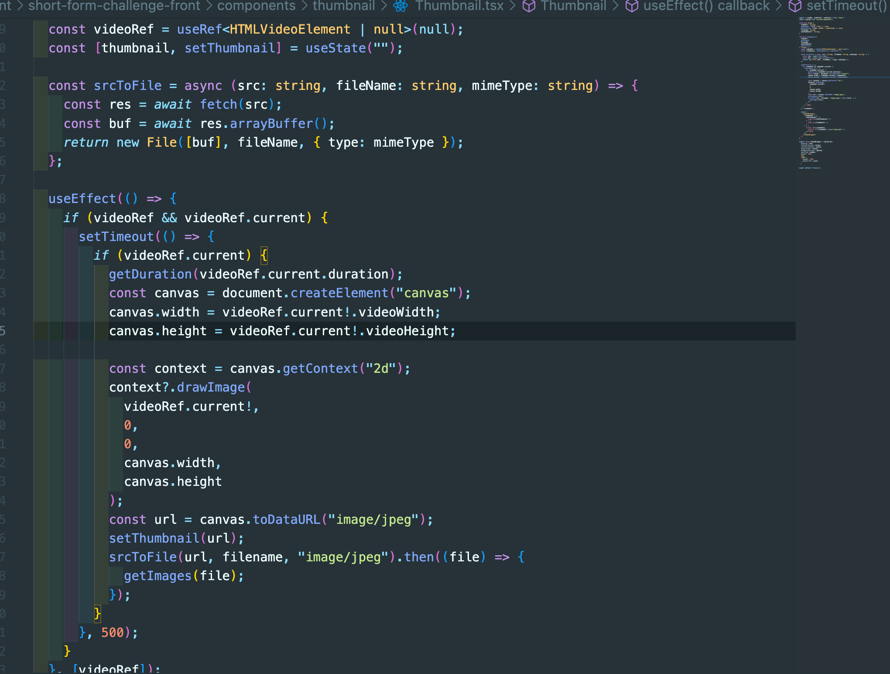Place cursor on the 500 timeout value
Screen dimensions: 890x674
click(x=113, y=632)
